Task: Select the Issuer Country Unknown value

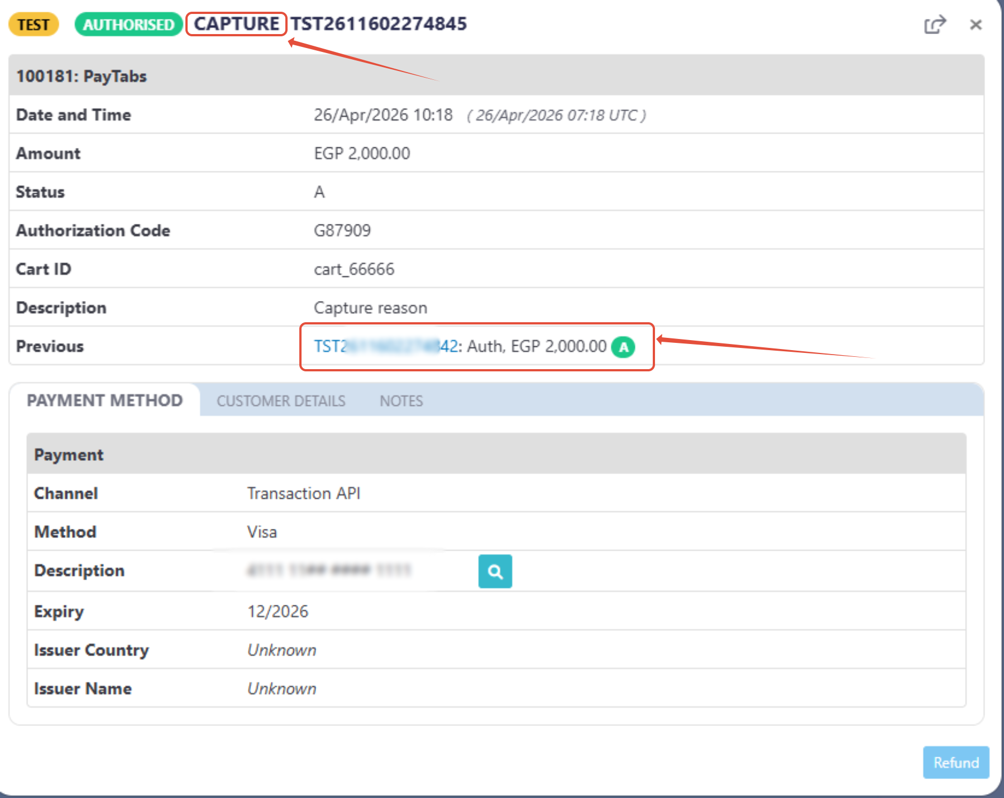Action: (281, 650)
